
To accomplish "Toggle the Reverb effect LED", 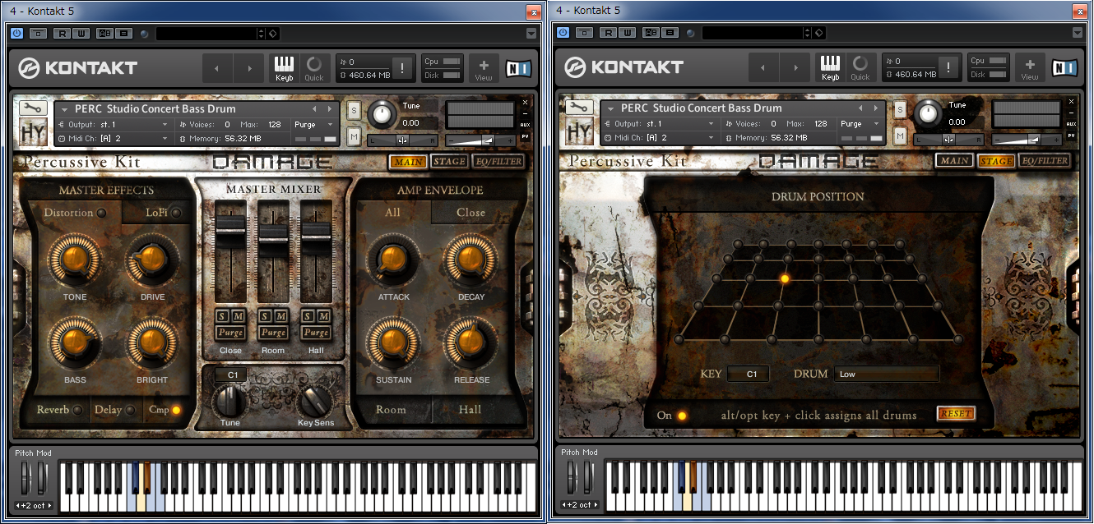I will coord(77,410).
